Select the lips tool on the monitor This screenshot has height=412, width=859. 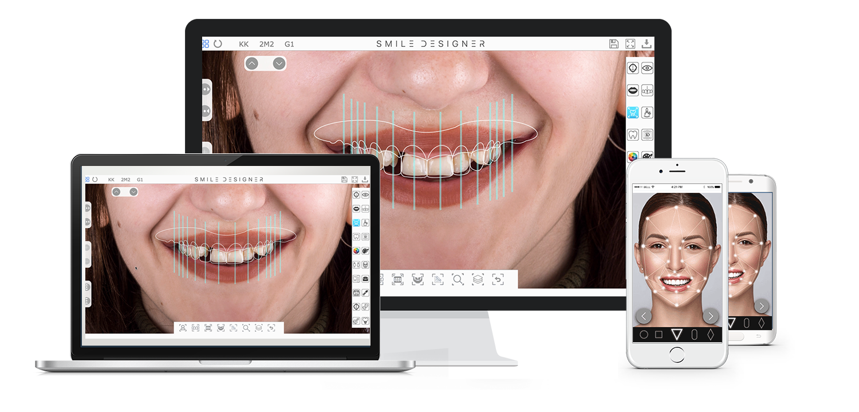[x=633, y=90]
